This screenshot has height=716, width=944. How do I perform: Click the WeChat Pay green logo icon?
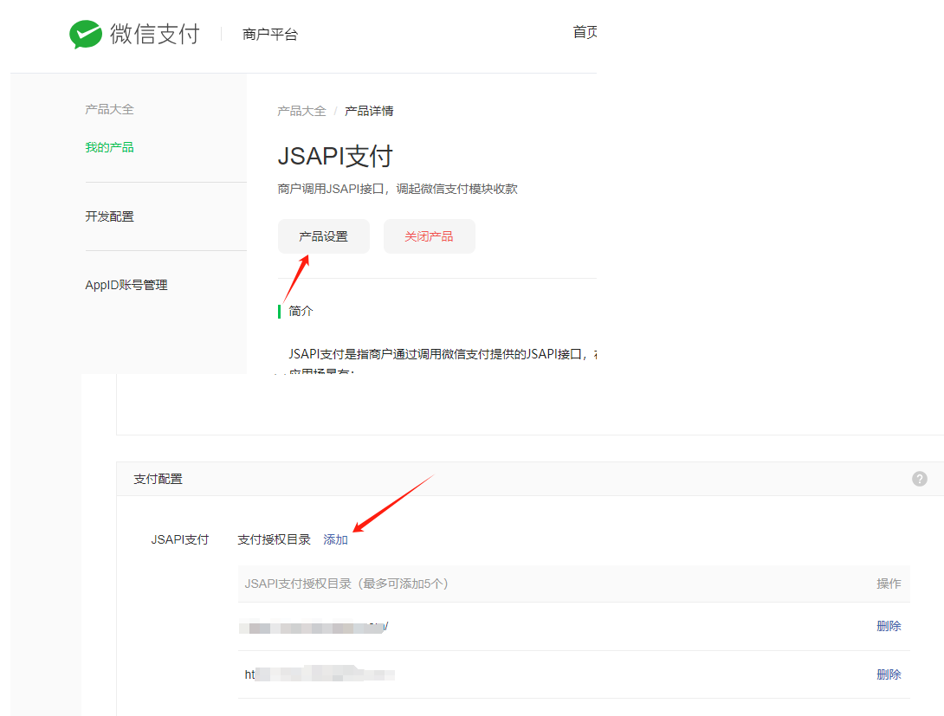(86, 35)
